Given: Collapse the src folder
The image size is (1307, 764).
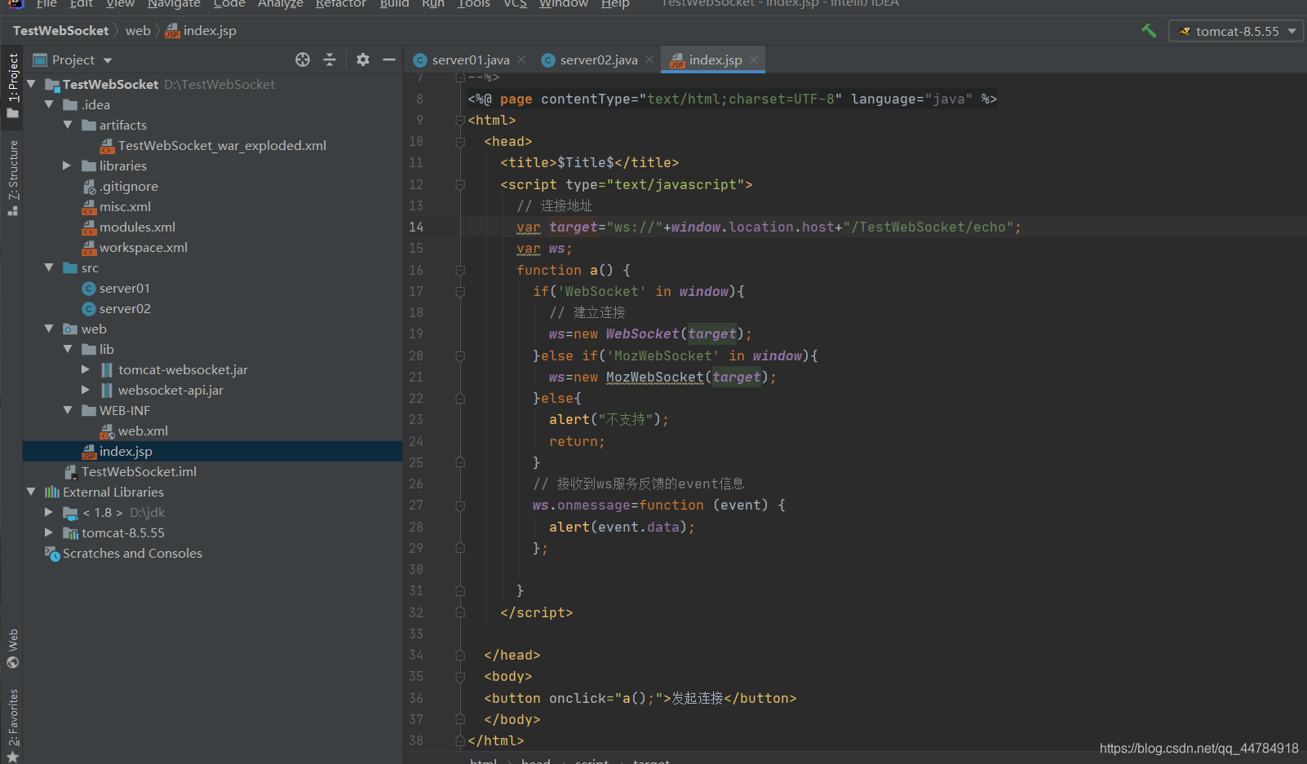Looking at the screenshot, I should (49, 267).
